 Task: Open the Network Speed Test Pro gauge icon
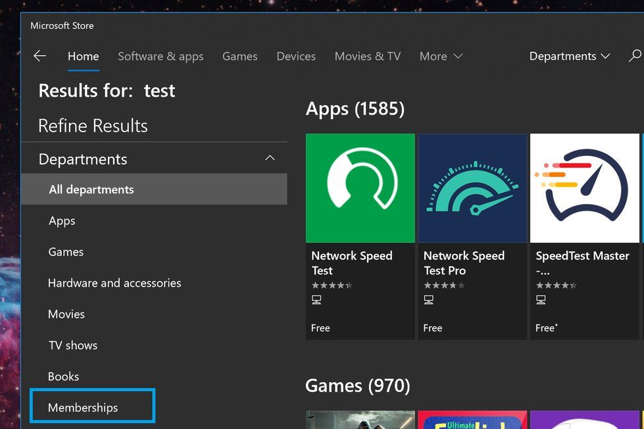click(472, 188)
